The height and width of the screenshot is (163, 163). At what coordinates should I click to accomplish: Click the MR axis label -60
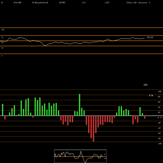[159, 133]
